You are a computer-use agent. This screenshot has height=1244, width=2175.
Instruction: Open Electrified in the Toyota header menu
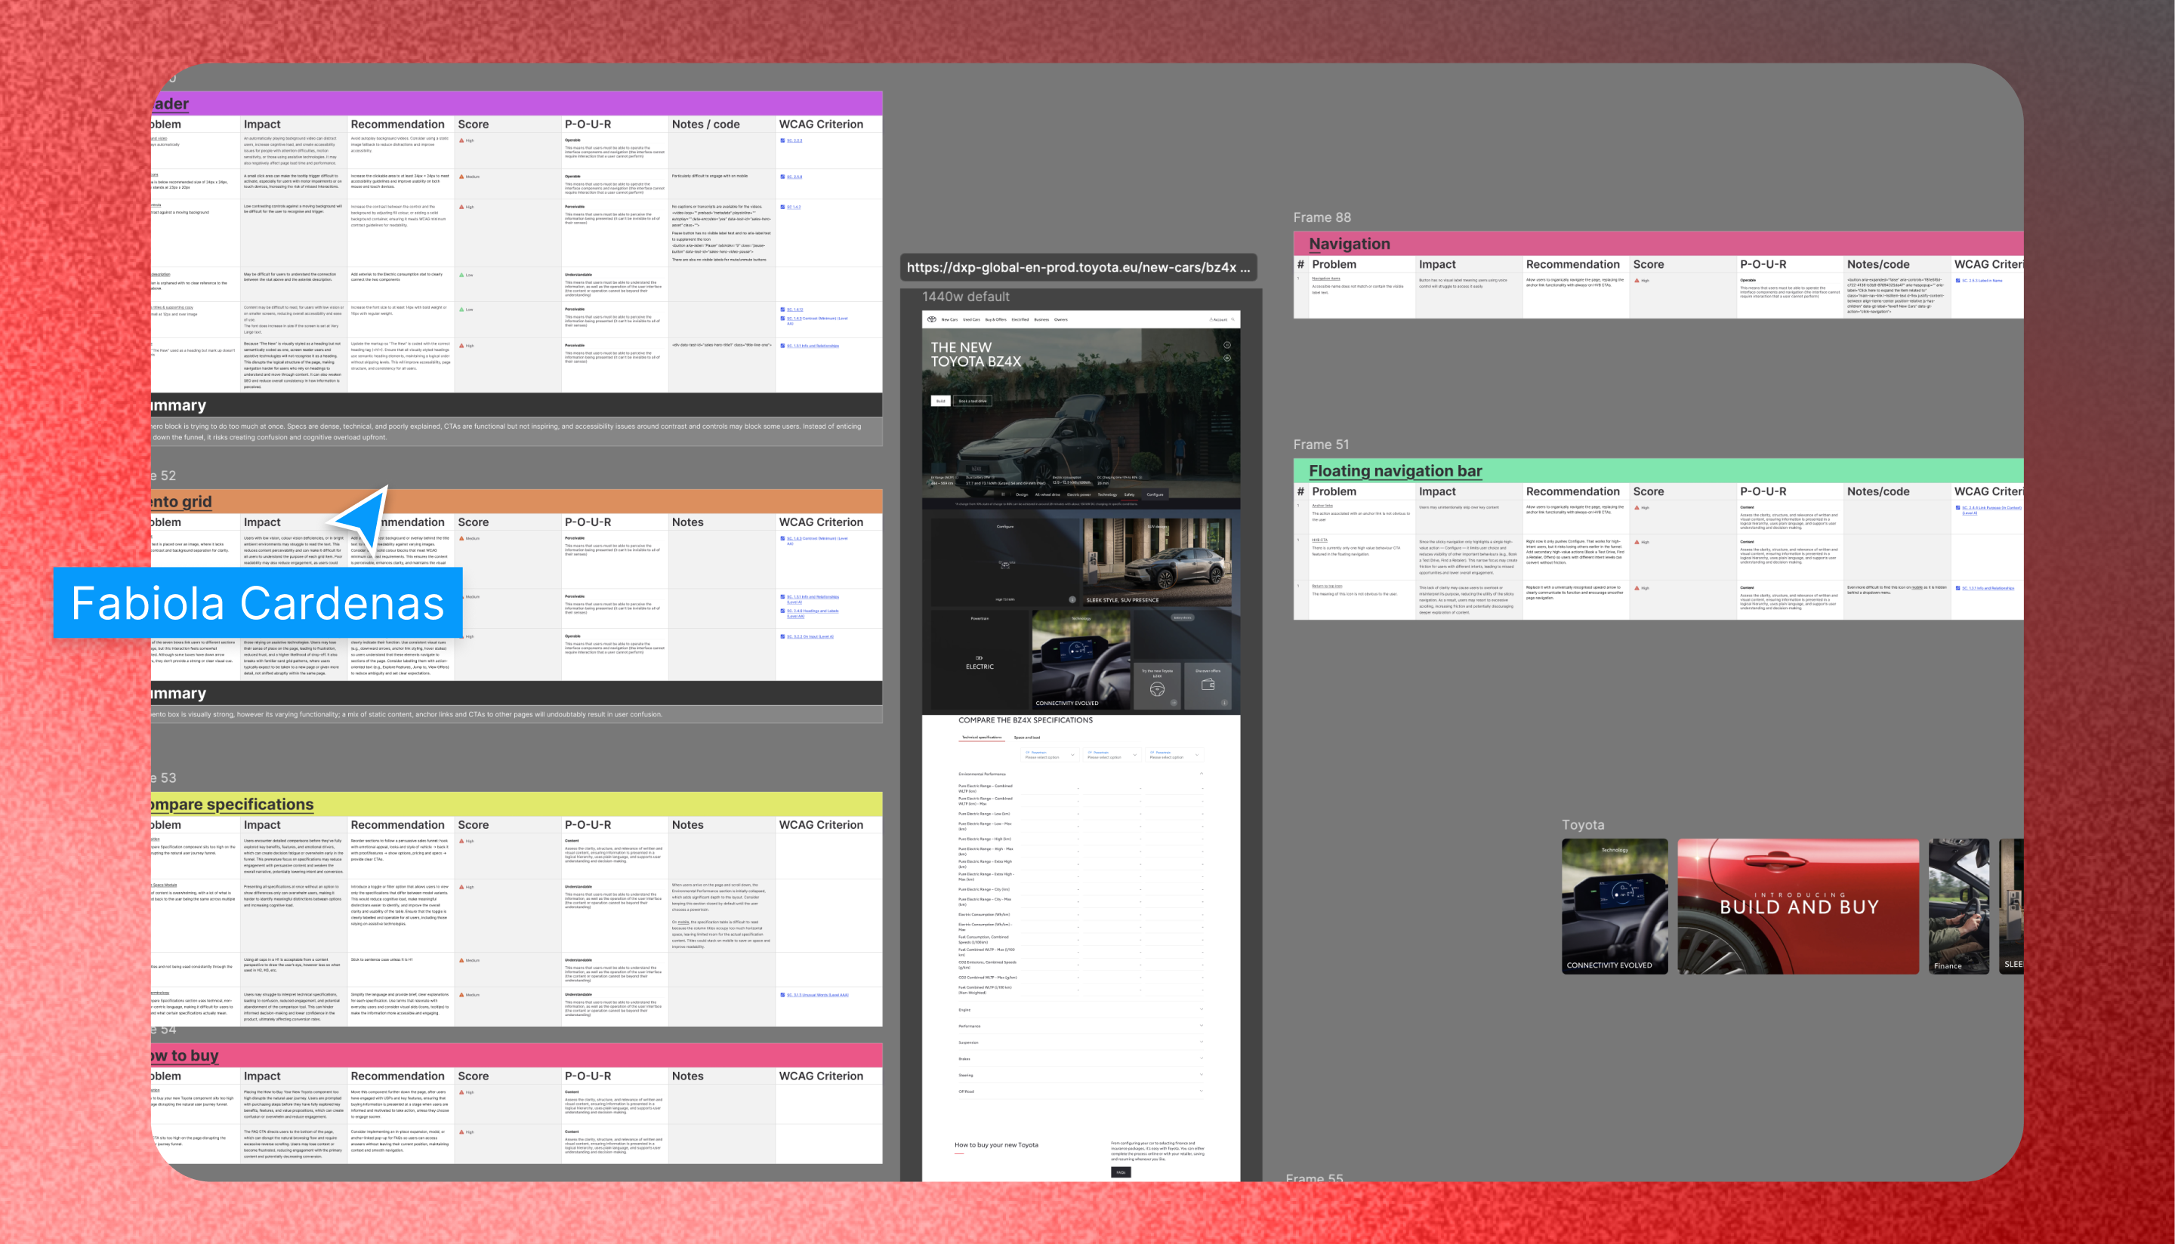(1020, 319)
